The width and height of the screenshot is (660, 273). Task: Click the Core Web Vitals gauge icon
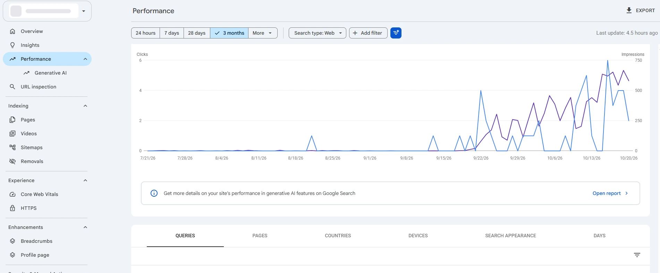[x=12, y=194]
